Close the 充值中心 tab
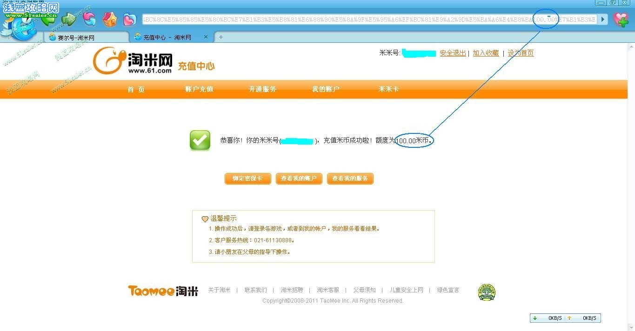 (206, 37)
